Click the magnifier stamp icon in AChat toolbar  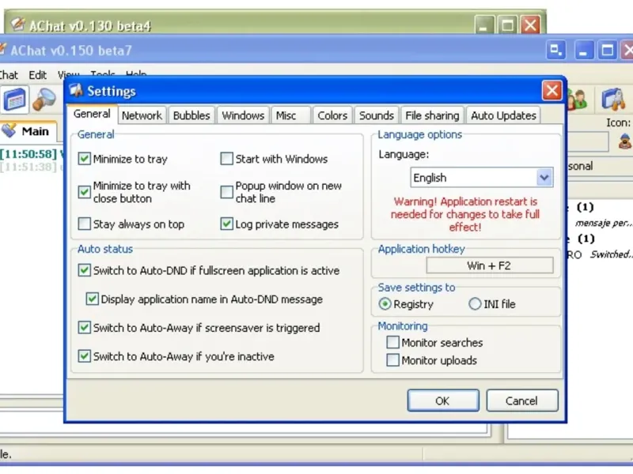[44, 100]
